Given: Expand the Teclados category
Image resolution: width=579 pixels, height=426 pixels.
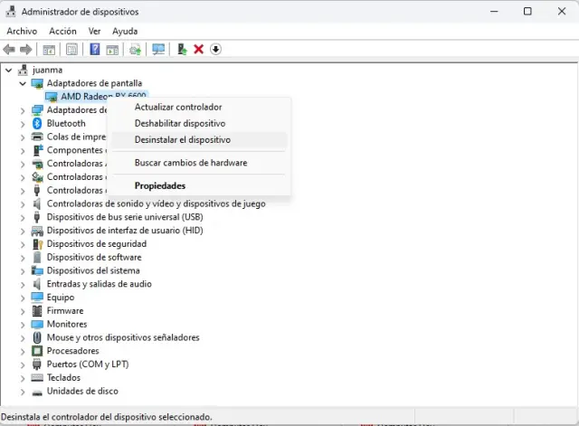Looking at the screenshot, I should point(24,378).
